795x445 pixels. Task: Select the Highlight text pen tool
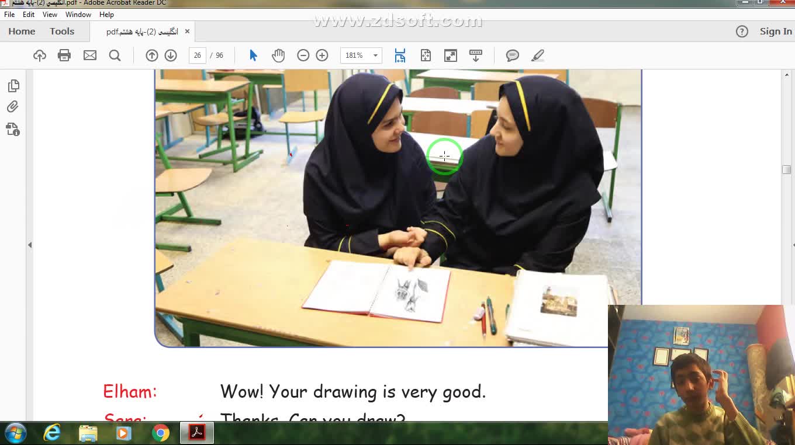pos(538,55)
